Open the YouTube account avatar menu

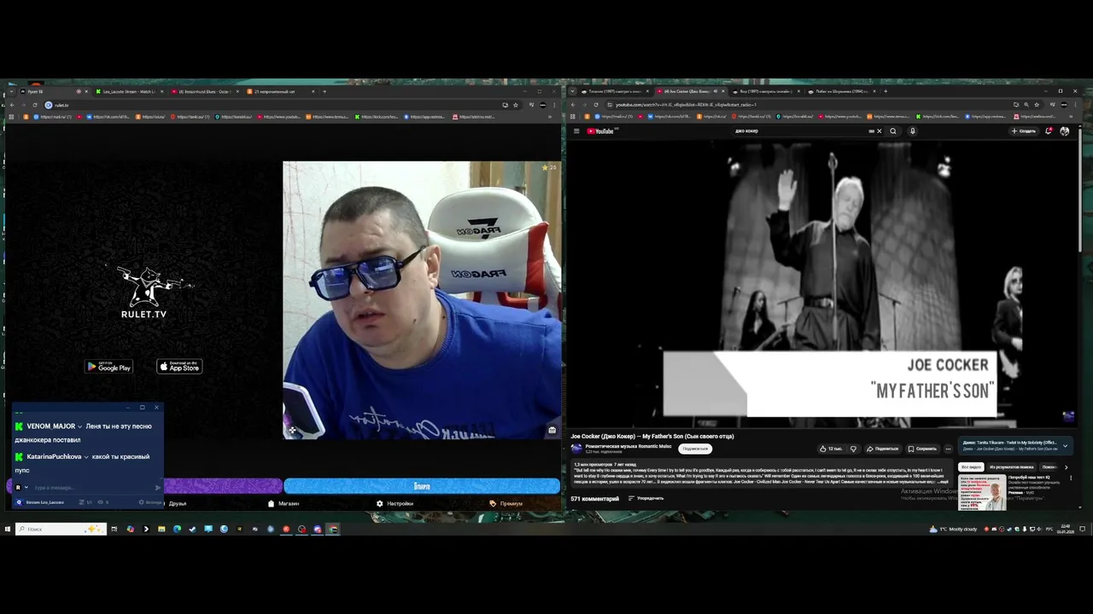(x=1064, y=131)
